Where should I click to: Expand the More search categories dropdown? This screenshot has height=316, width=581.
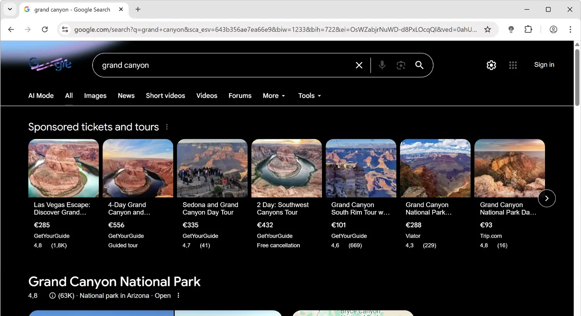tap(273, 96)
